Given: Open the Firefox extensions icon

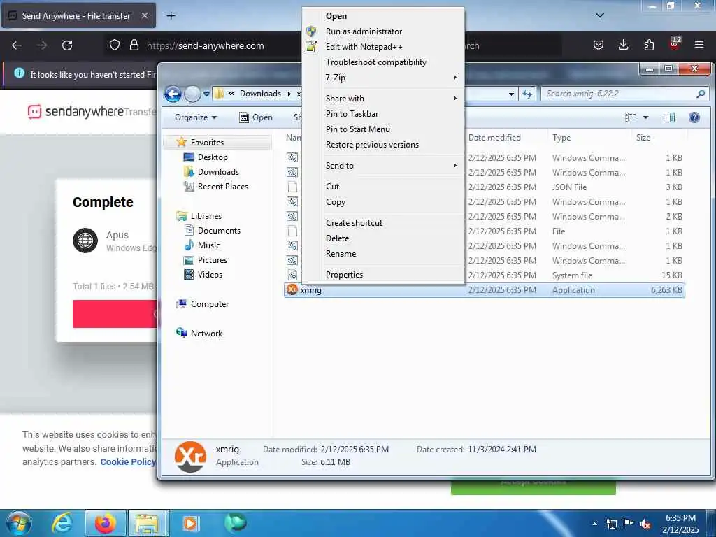Looking at the screenshot, I should click(649, 45).
